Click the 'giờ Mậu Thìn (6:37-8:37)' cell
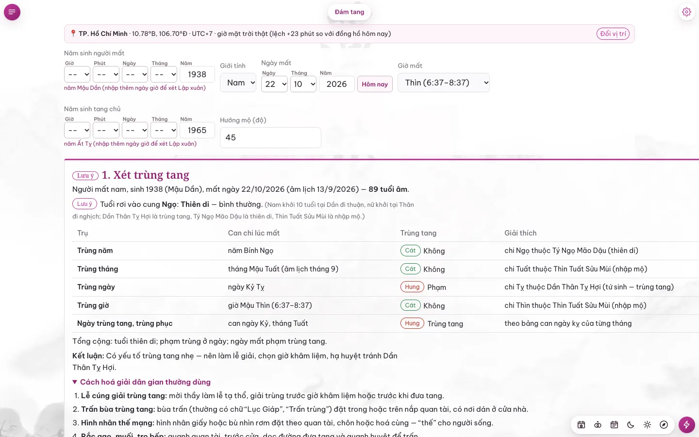This screenshot has height=437, width=699. pyautogui.click(x=270, y=305)
